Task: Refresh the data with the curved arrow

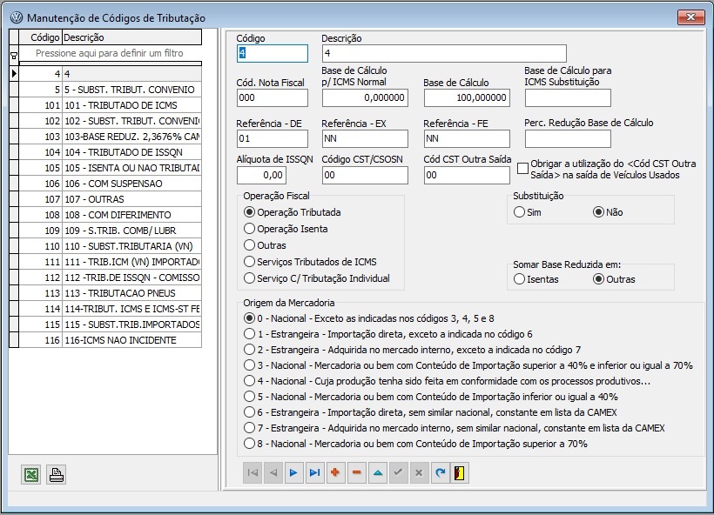Action: [x=440, y=473]
